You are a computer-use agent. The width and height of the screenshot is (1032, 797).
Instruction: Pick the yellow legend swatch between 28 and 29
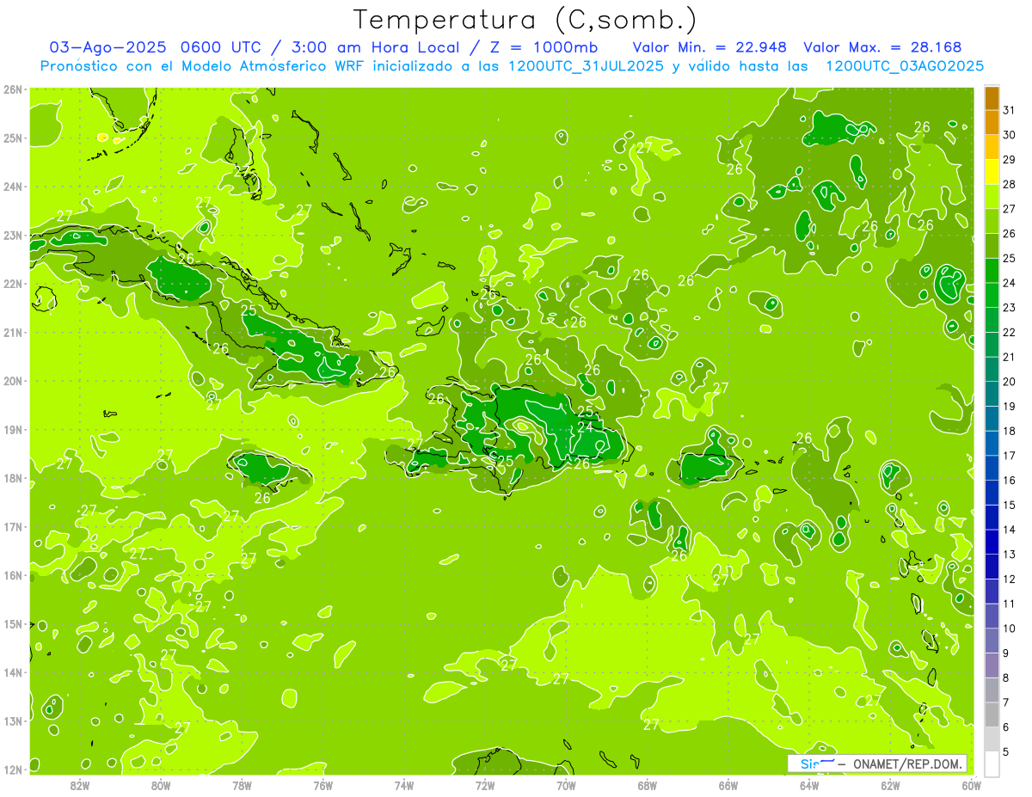point(992,172)
